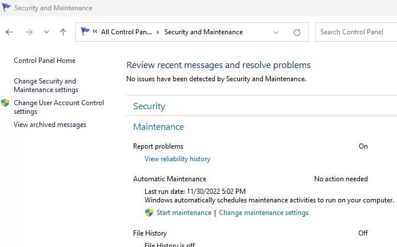Open View archived messages

click(x=50, y=125)
